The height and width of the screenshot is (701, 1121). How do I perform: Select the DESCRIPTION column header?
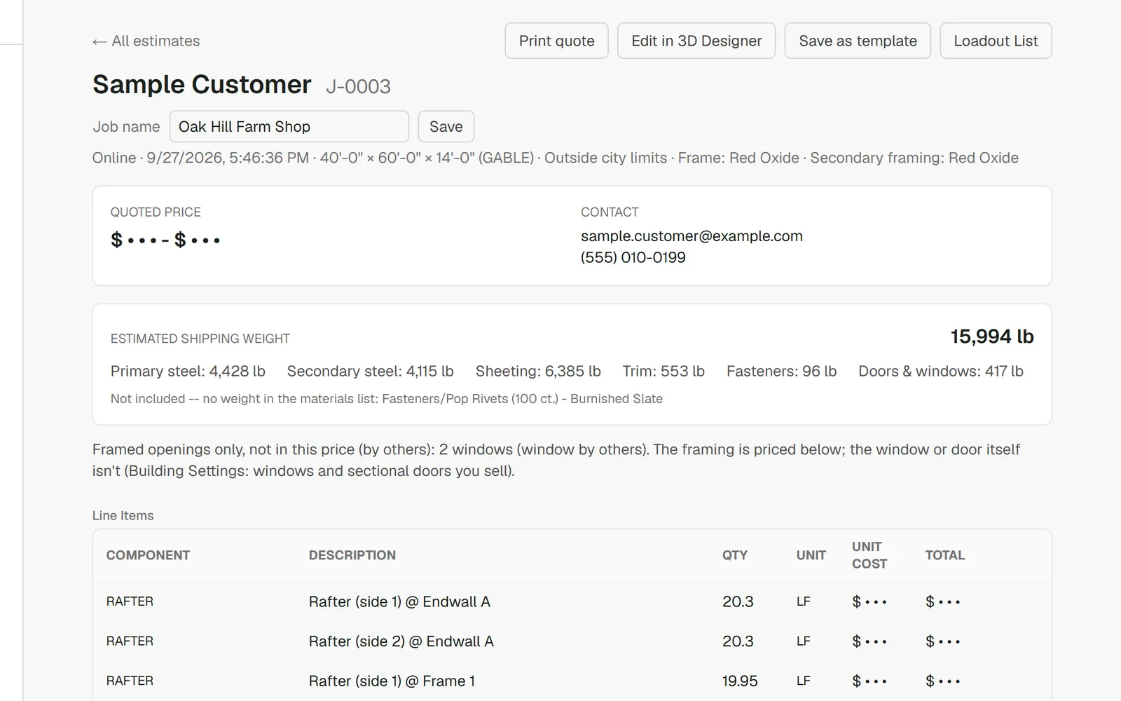[x=352, y=555]
